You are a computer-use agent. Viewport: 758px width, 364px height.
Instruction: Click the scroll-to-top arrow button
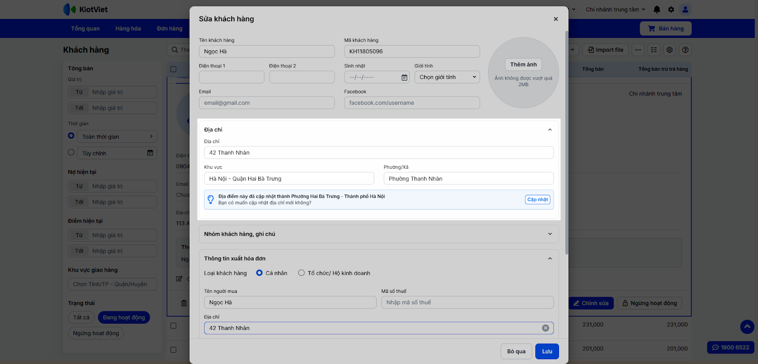747,327
